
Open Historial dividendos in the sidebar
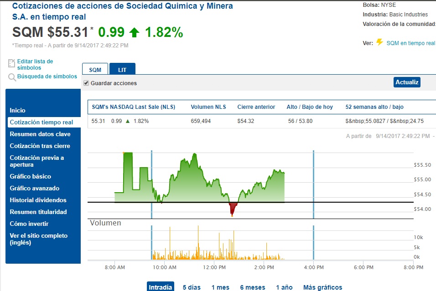coord(38,200)
